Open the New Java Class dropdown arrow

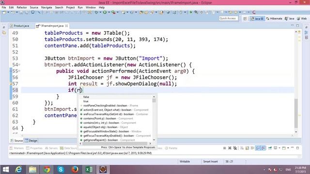click(x=136, y=12)
